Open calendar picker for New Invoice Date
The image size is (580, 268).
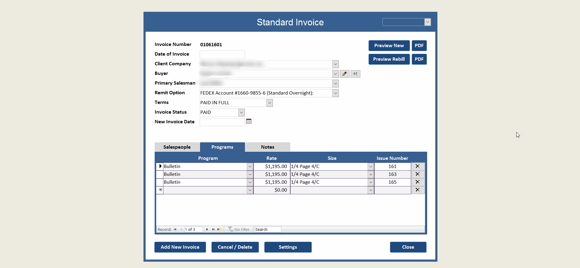point(249,121)
